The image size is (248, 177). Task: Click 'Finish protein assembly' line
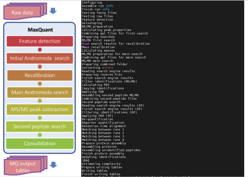[103, 154]
